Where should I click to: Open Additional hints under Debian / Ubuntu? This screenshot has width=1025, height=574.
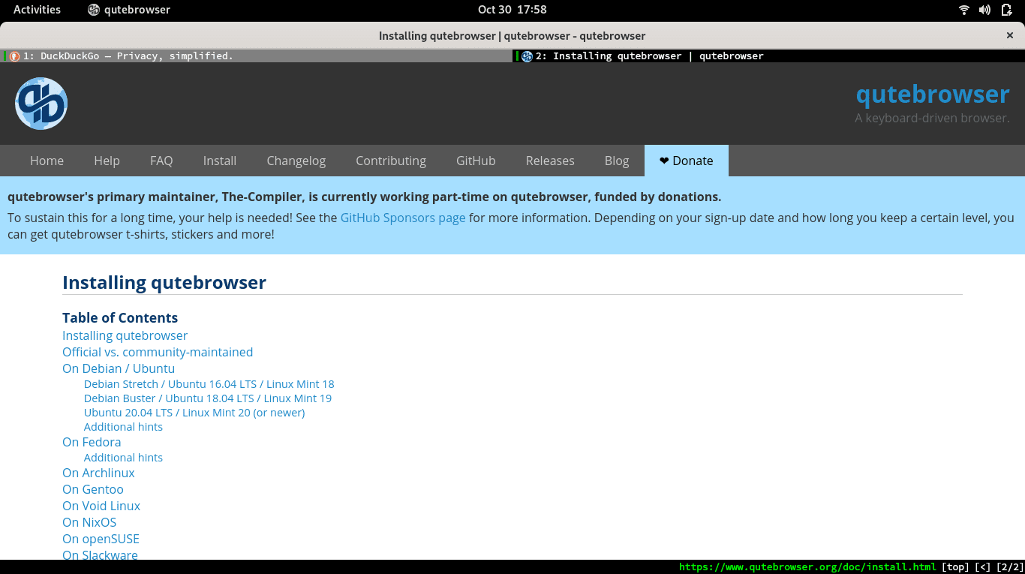pos(123,427)
